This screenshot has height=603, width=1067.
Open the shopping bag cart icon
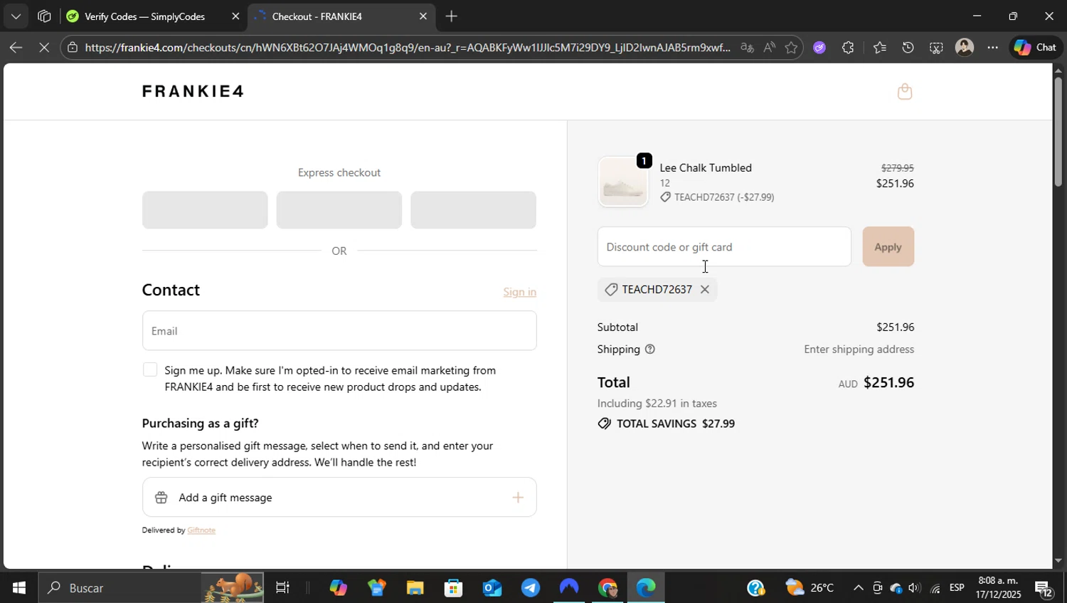(x=904, y=91)
